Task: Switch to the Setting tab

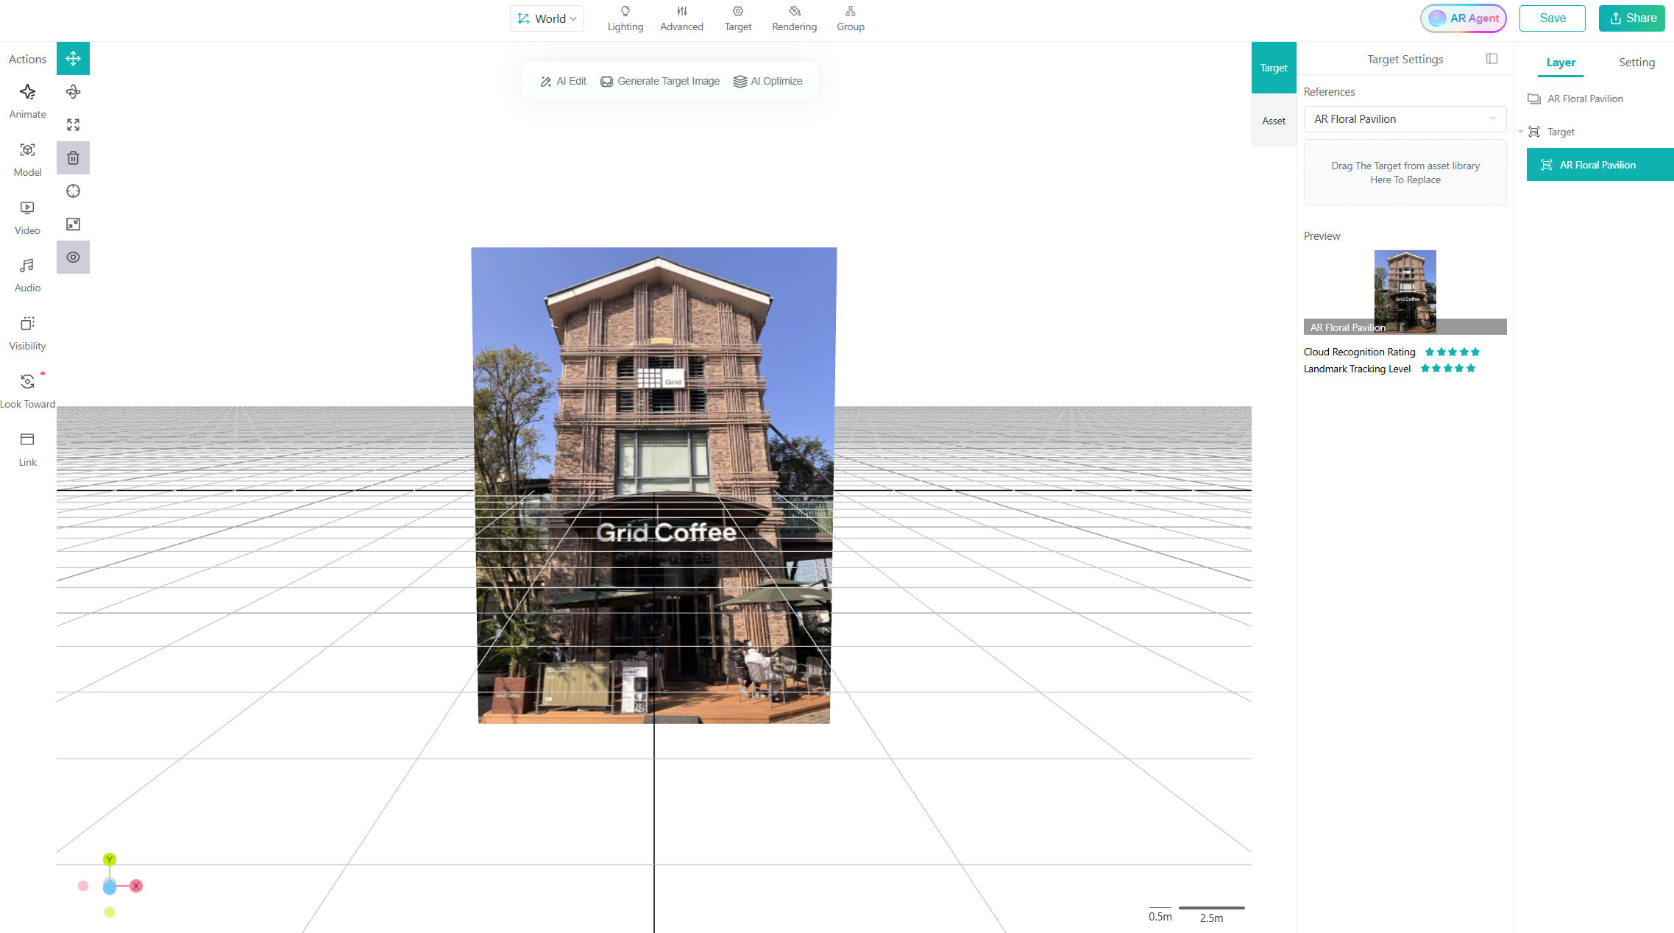Action: (1636, 63)
